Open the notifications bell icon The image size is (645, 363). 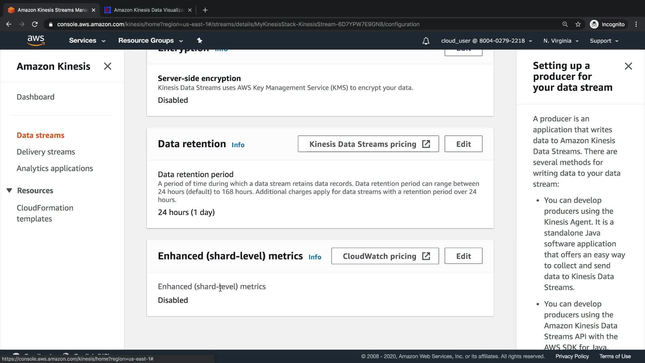pyautogui.click(x=426, y=41)
